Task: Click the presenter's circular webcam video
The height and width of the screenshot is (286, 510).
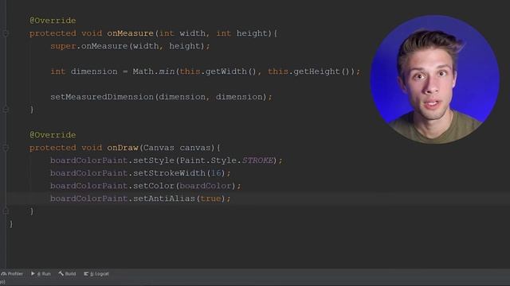Action: pyautogui.click(x=435, y=79)
